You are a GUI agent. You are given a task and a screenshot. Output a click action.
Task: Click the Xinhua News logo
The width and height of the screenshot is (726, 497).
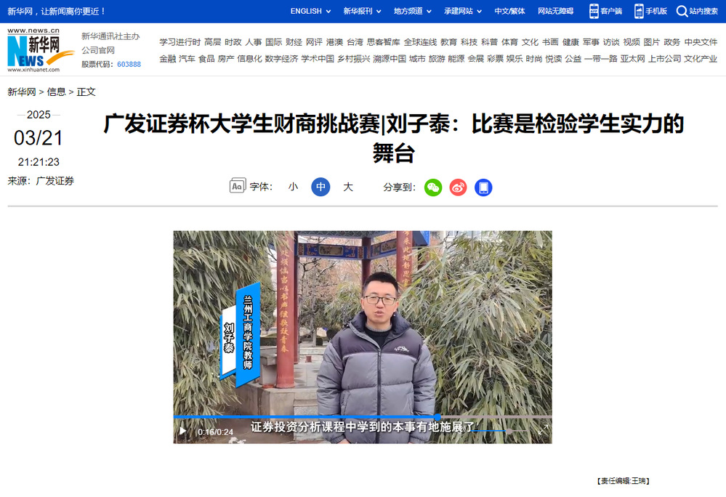click(x=40, y=50)
